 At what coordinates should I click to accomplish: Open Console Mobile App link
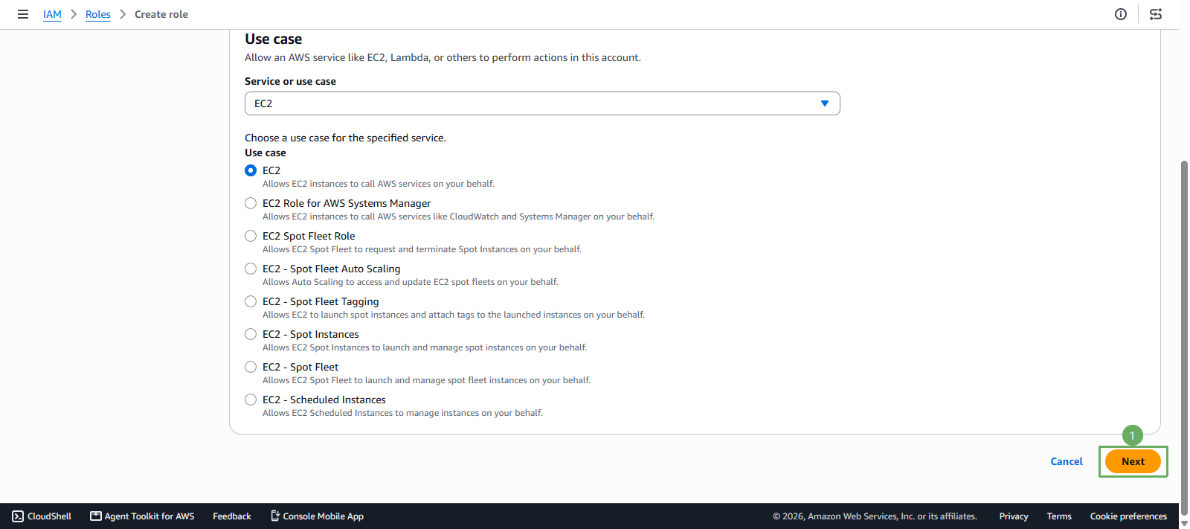tap(317, 516)
